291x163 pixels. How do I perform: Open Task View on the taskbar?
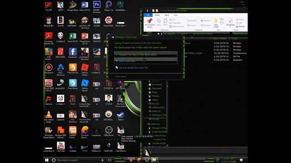point(110,160)
